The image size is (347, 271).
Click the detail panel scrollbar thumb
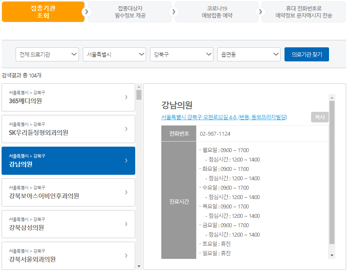[x=332, y=172]
